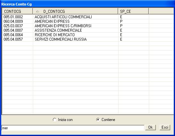Click the search text field containing mer
This screenshot has width=175, height=136.
pos(73,128)
